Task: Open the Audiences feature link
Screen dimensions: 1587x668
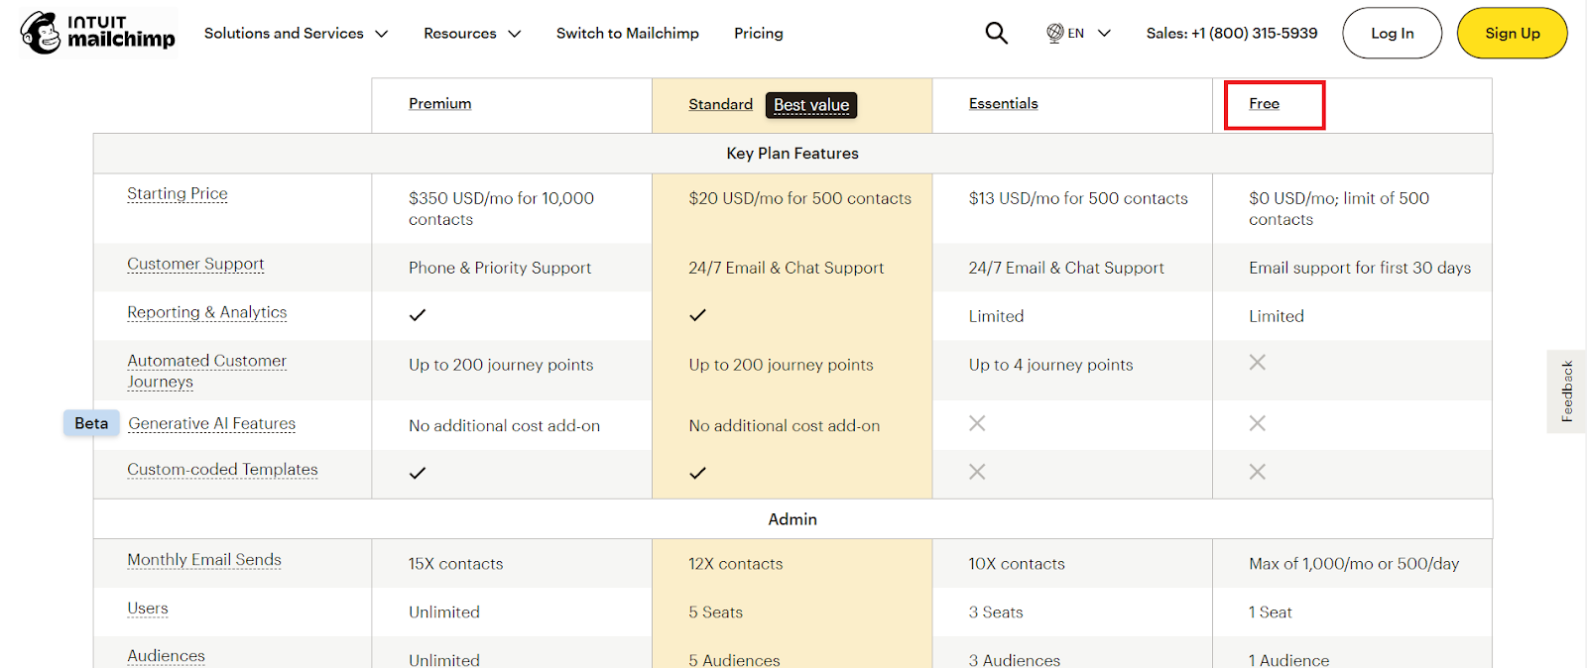Action: point(166,656)
